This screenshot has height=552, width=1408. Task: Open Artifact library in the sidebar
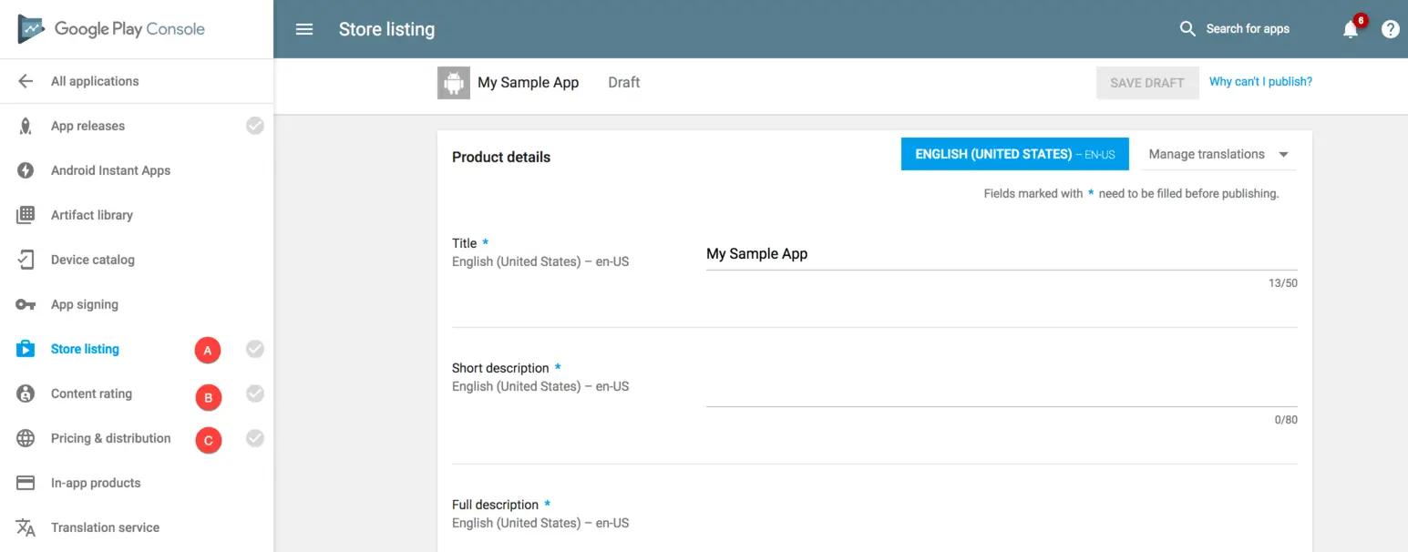click(91, 215)
